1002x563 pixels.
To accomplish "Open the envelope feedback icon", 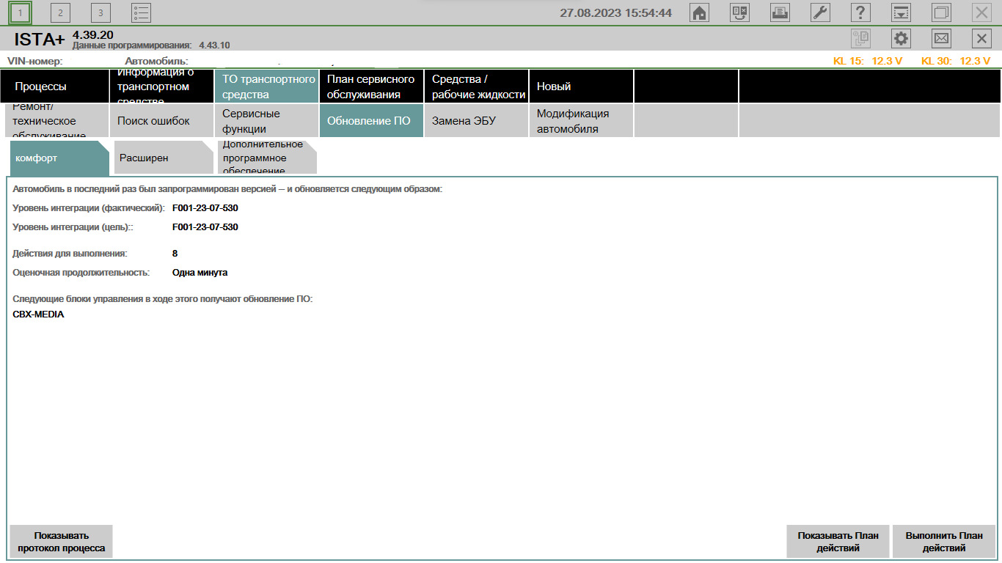I will point(941,39).
